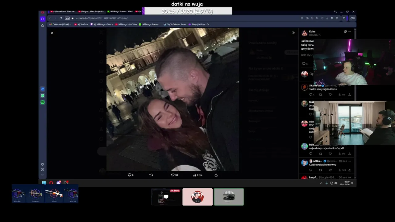Open the sidebar history clock icon

(43, 170)
